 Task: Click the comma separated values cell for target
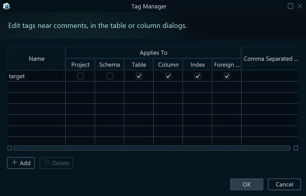pos(270,76)
